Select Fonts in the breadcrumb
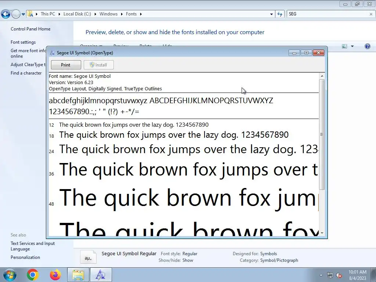The image size is (376, 282). pyautogui.click(x=131, y=14)
